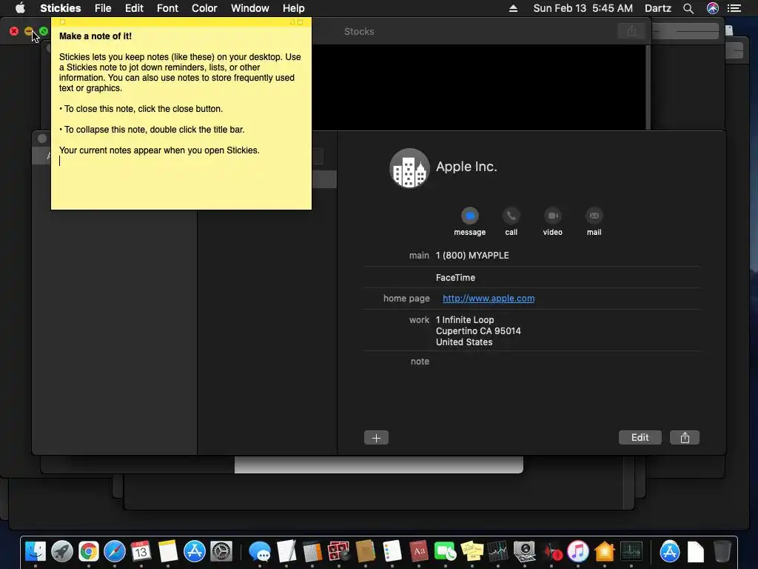Click the Apple Inc. contact name
Viewport: 758px width, 569px height.
click(466, 167)
